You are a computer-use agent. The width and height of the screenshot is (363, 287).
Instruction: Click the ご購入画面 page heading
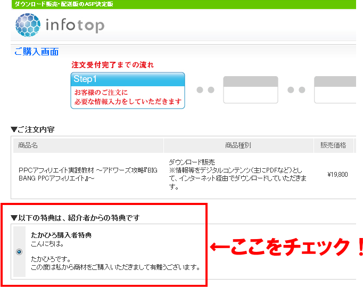click(x=37, y=52)
